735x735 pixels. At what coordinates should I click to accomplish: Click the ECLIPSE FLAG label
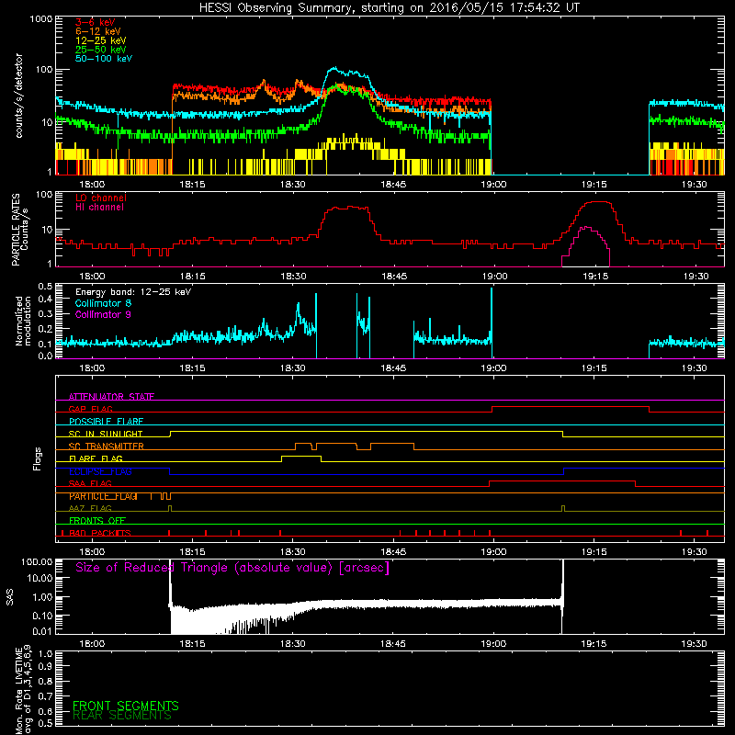coord(100,471)
